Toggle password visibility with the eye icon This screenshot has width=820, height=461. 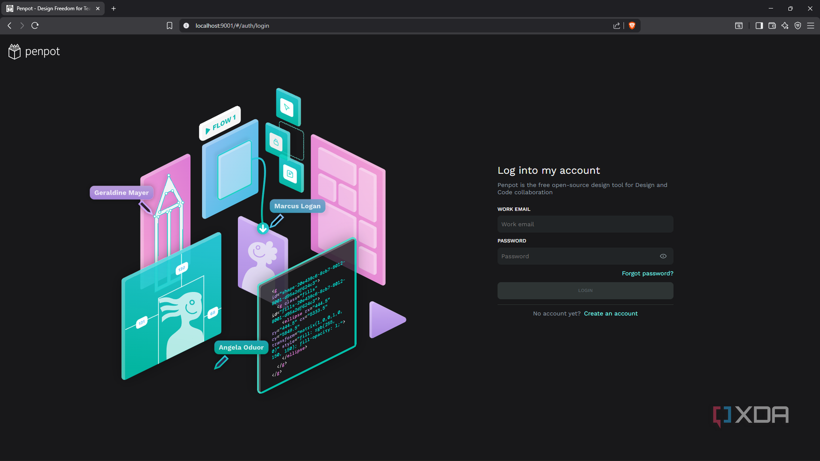point(663,256)
